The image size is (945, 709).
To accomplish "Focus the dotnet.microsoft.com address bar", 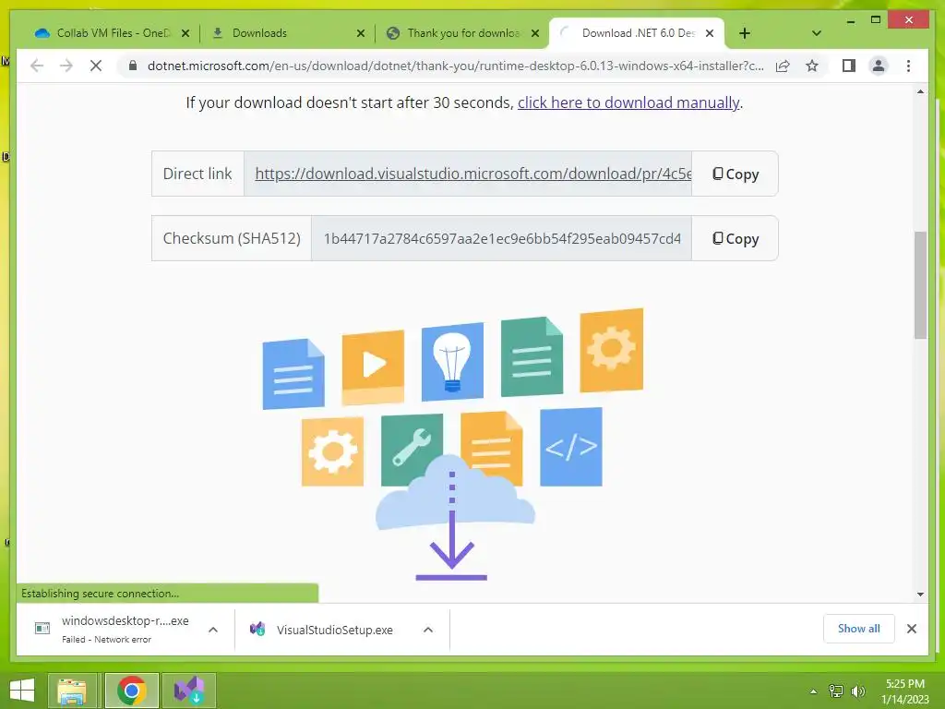I will (x=455, y=66).
